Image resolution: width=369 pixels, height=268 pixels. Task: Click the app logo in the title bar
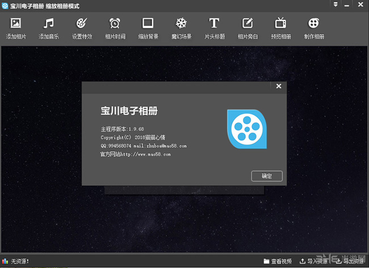point(5,6)
